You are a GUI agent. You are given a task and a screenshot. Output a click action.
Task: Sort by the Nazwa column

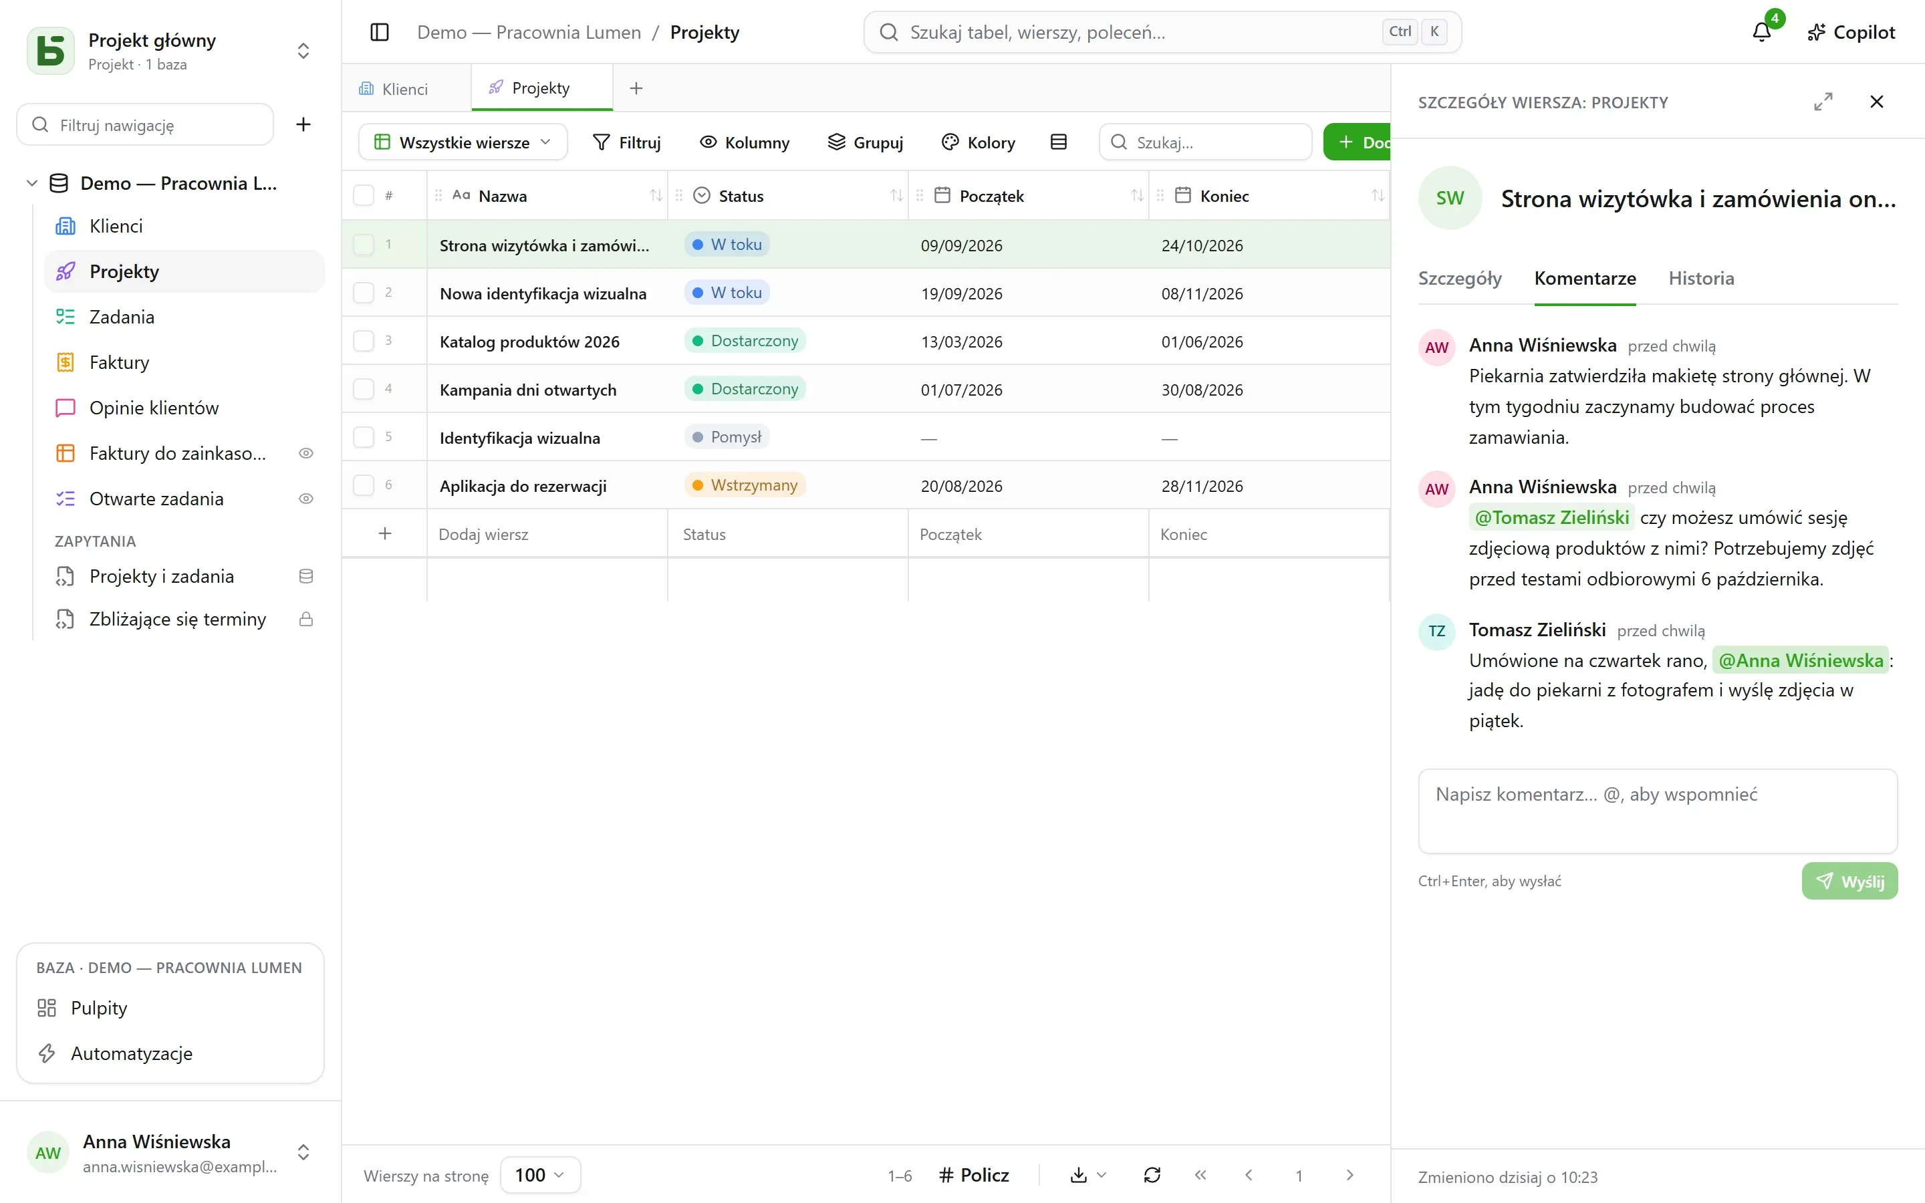pos(656,196)
